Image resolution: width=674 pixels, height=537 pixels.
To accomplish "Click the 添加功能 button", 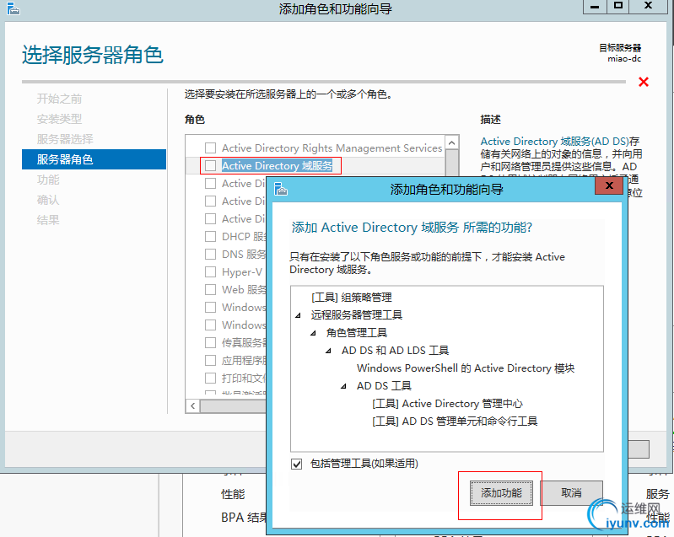I will pyautogui.click(x=501, y=493).
